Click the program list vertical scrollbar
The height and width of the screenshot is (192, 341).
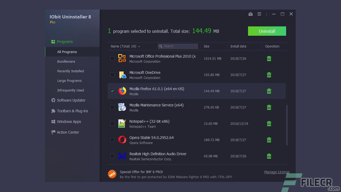(x=287, y=125)
